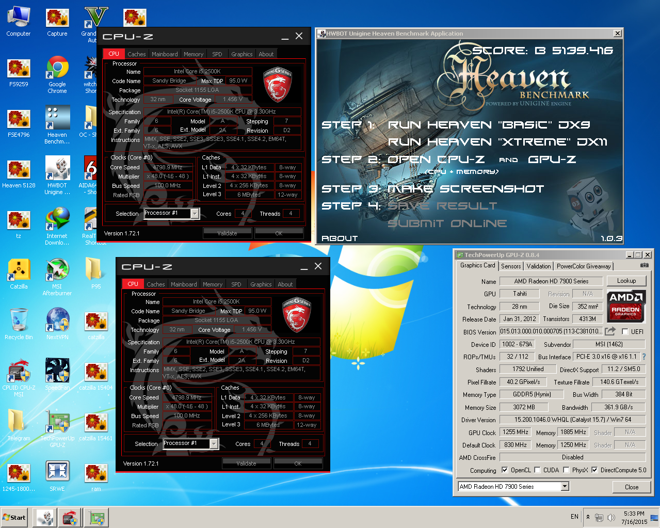Switch to the Validation tab in GPU-Z
This screenshot has height=528, width=660.
point(539,266)
